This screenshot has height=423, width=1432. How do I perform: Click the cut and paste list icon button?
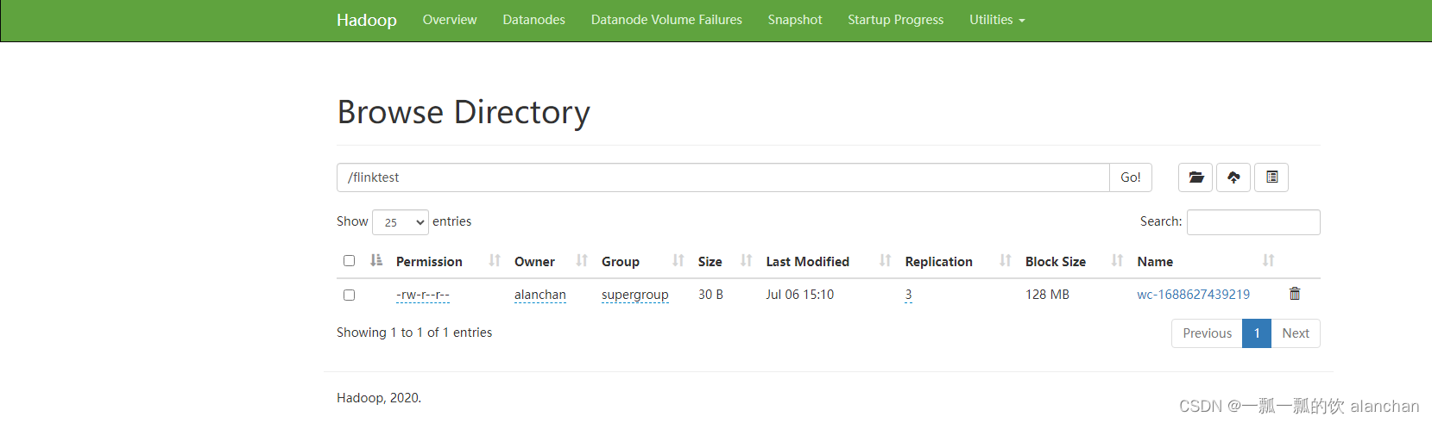click(x=1271, y=177)
